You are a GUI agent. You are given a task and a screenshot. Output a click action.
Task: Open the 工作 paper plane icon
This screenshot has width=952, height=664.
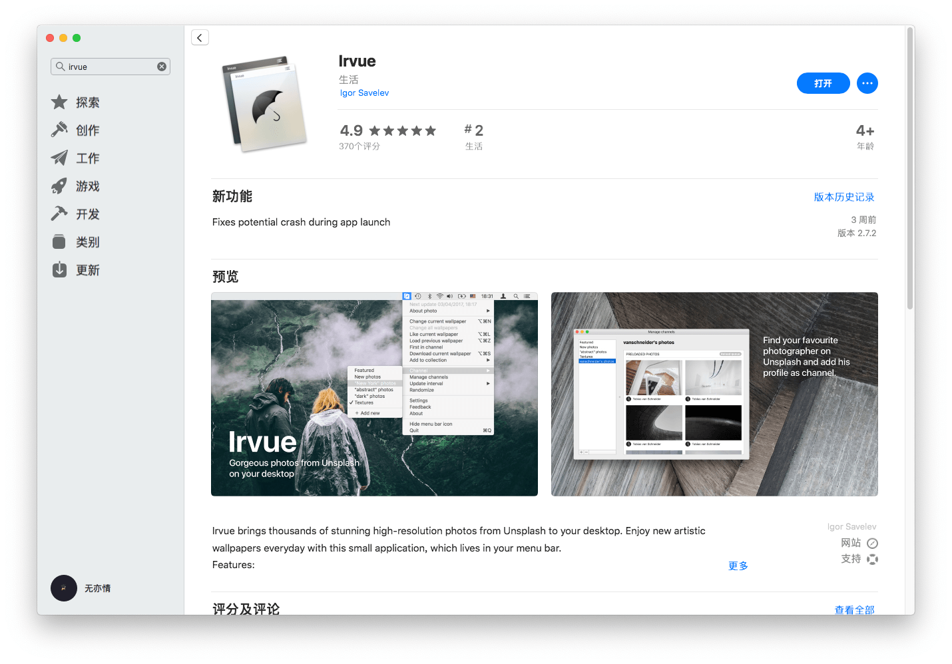(59, 158)
